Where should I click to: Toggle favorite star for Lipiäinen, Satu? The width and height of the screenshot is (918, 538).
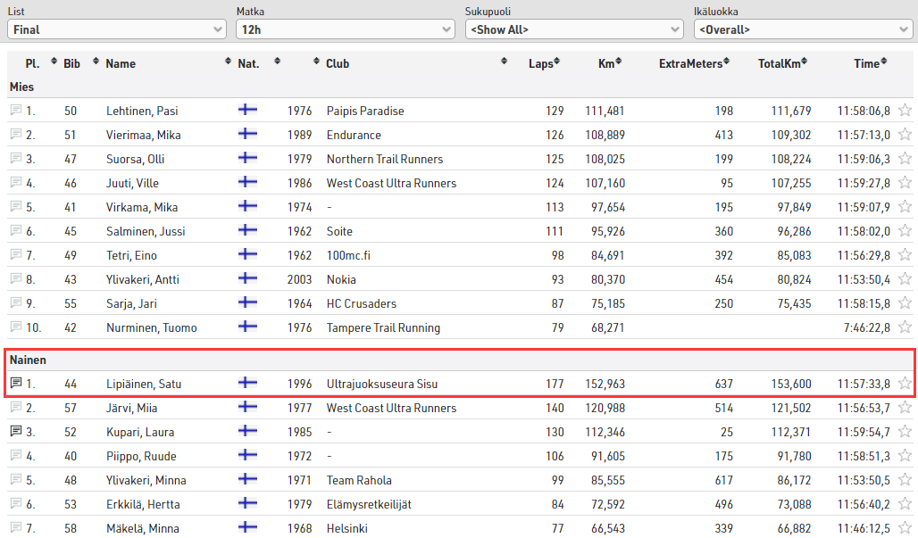pyautogui.click(x=905, y=384)
